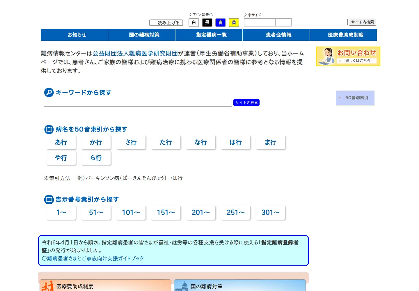Open the 国の難病対策 card at bottom
This screenshot has width=419, height=291.
tap(240, 285)
